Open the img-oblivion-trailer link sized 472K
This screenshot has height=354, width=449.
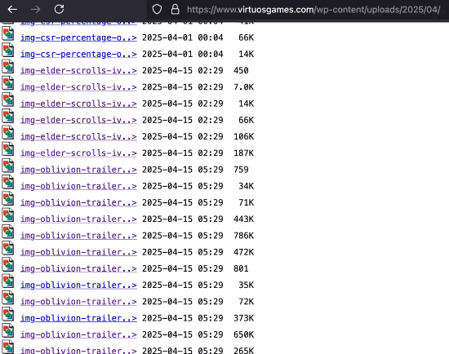78,252
